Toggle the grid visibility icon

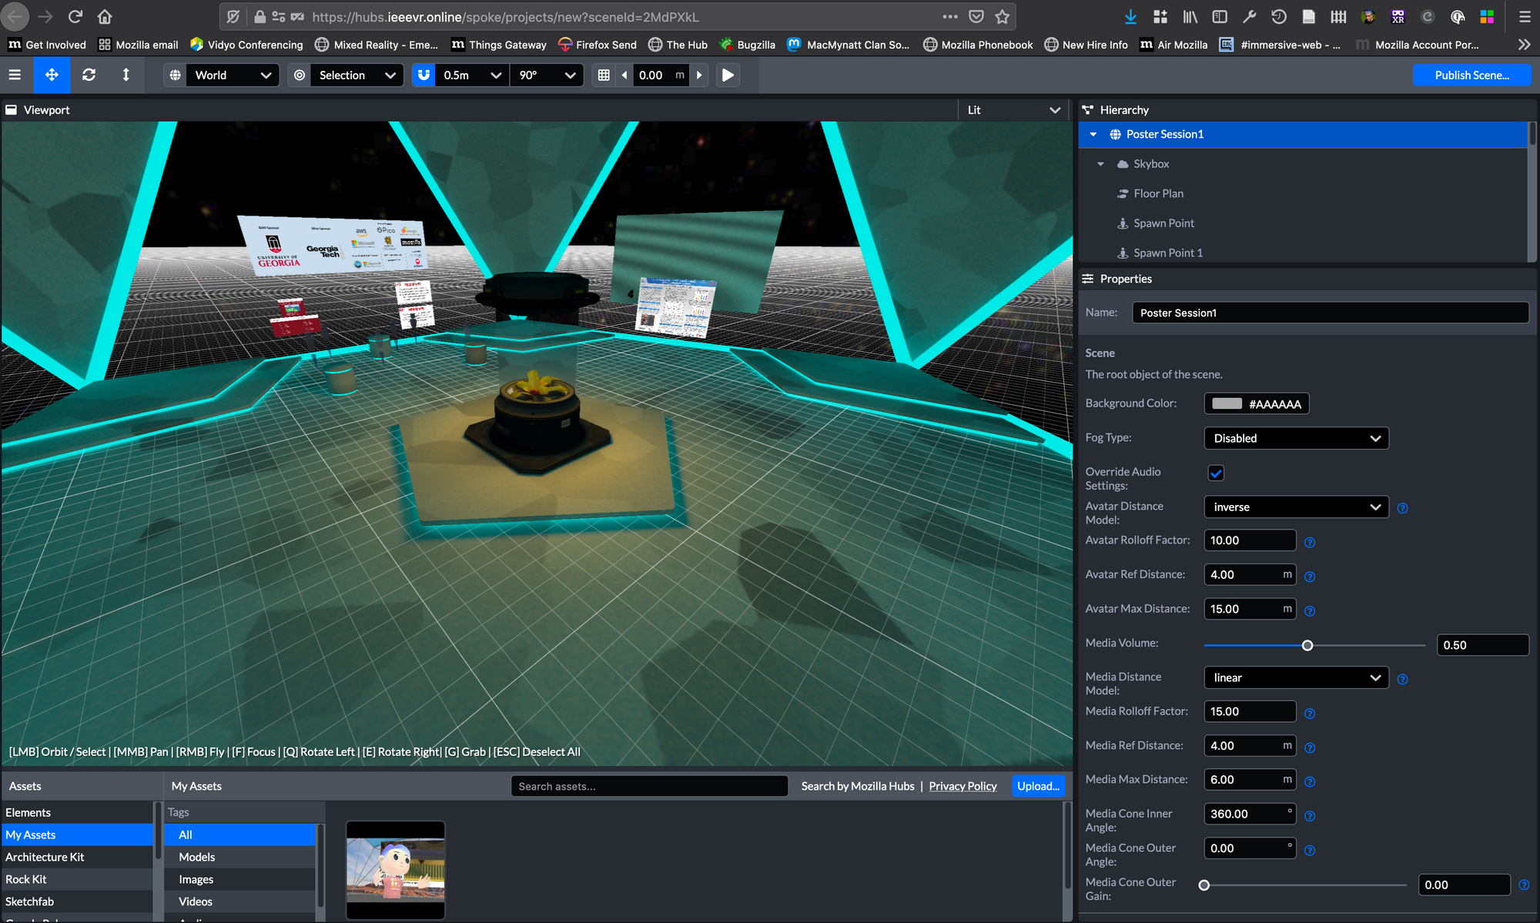pos(604,75)
